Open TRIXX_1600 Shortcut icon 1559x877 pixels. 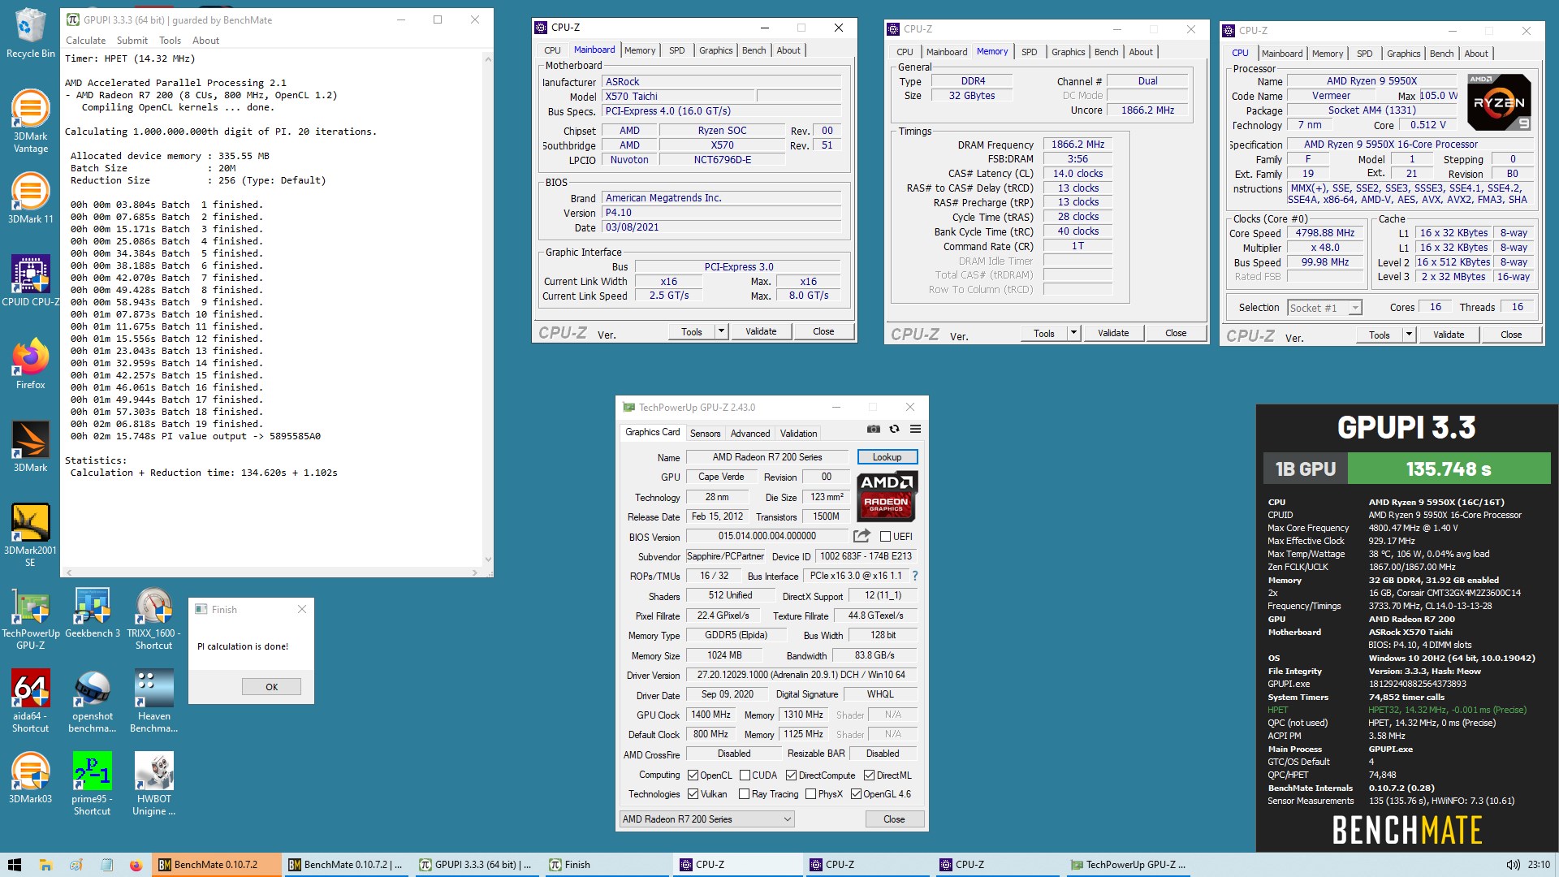pyautogui.click(x=153, y=619)
